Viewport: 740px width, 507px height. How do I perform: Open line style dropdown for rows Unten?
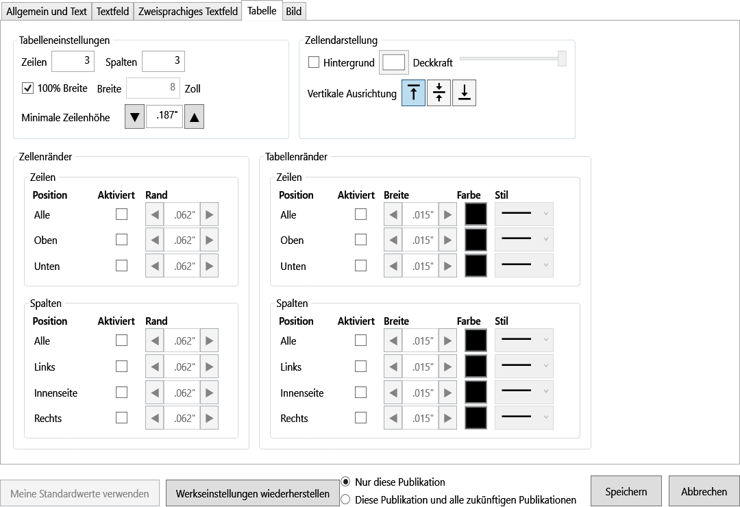click(524, 266)
